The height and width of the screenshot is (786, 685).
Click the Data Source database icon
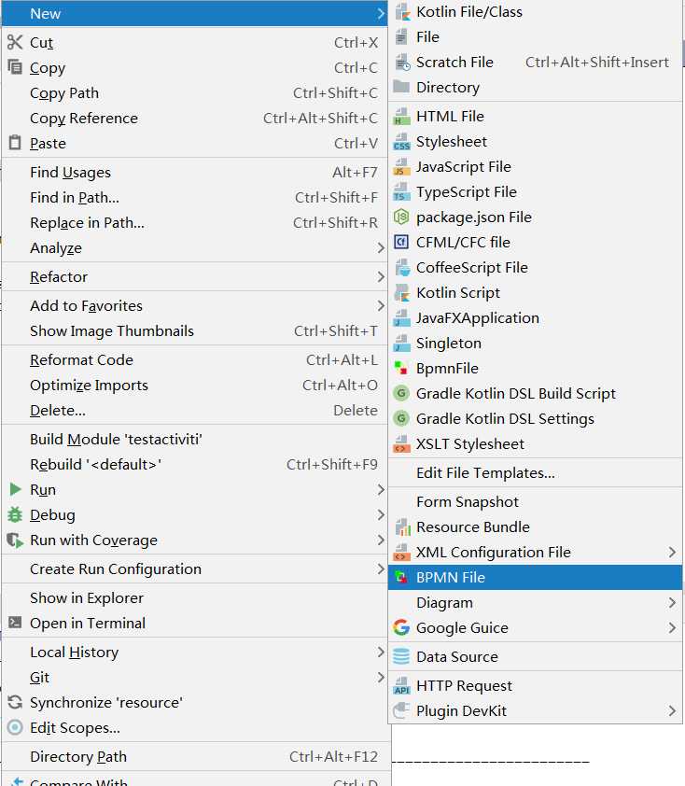(401, 656)
